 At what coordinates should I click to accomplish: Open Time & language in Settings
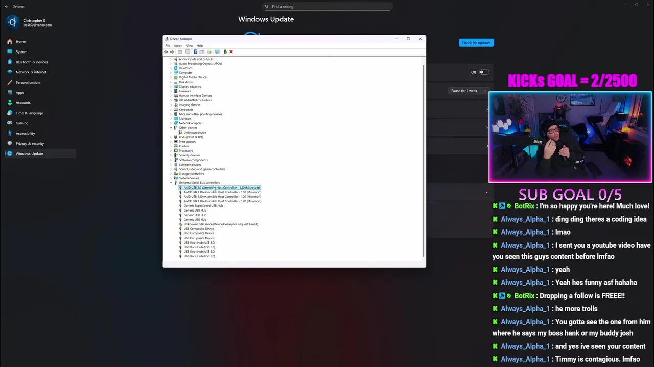coord(40,113)
